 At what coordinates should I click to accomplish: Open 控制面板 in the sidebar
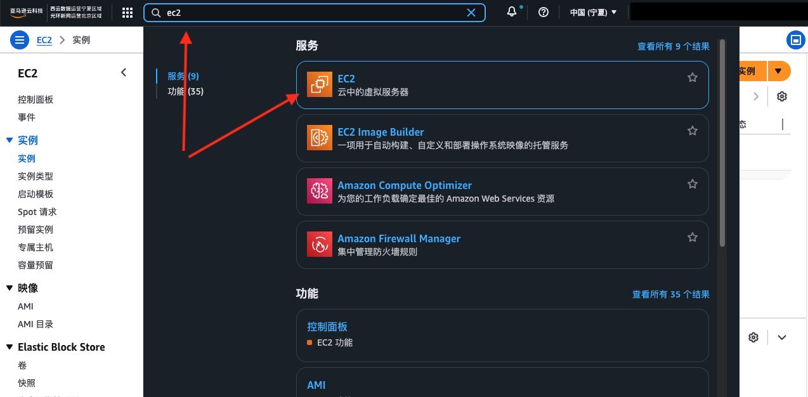(x=36, y=100)
